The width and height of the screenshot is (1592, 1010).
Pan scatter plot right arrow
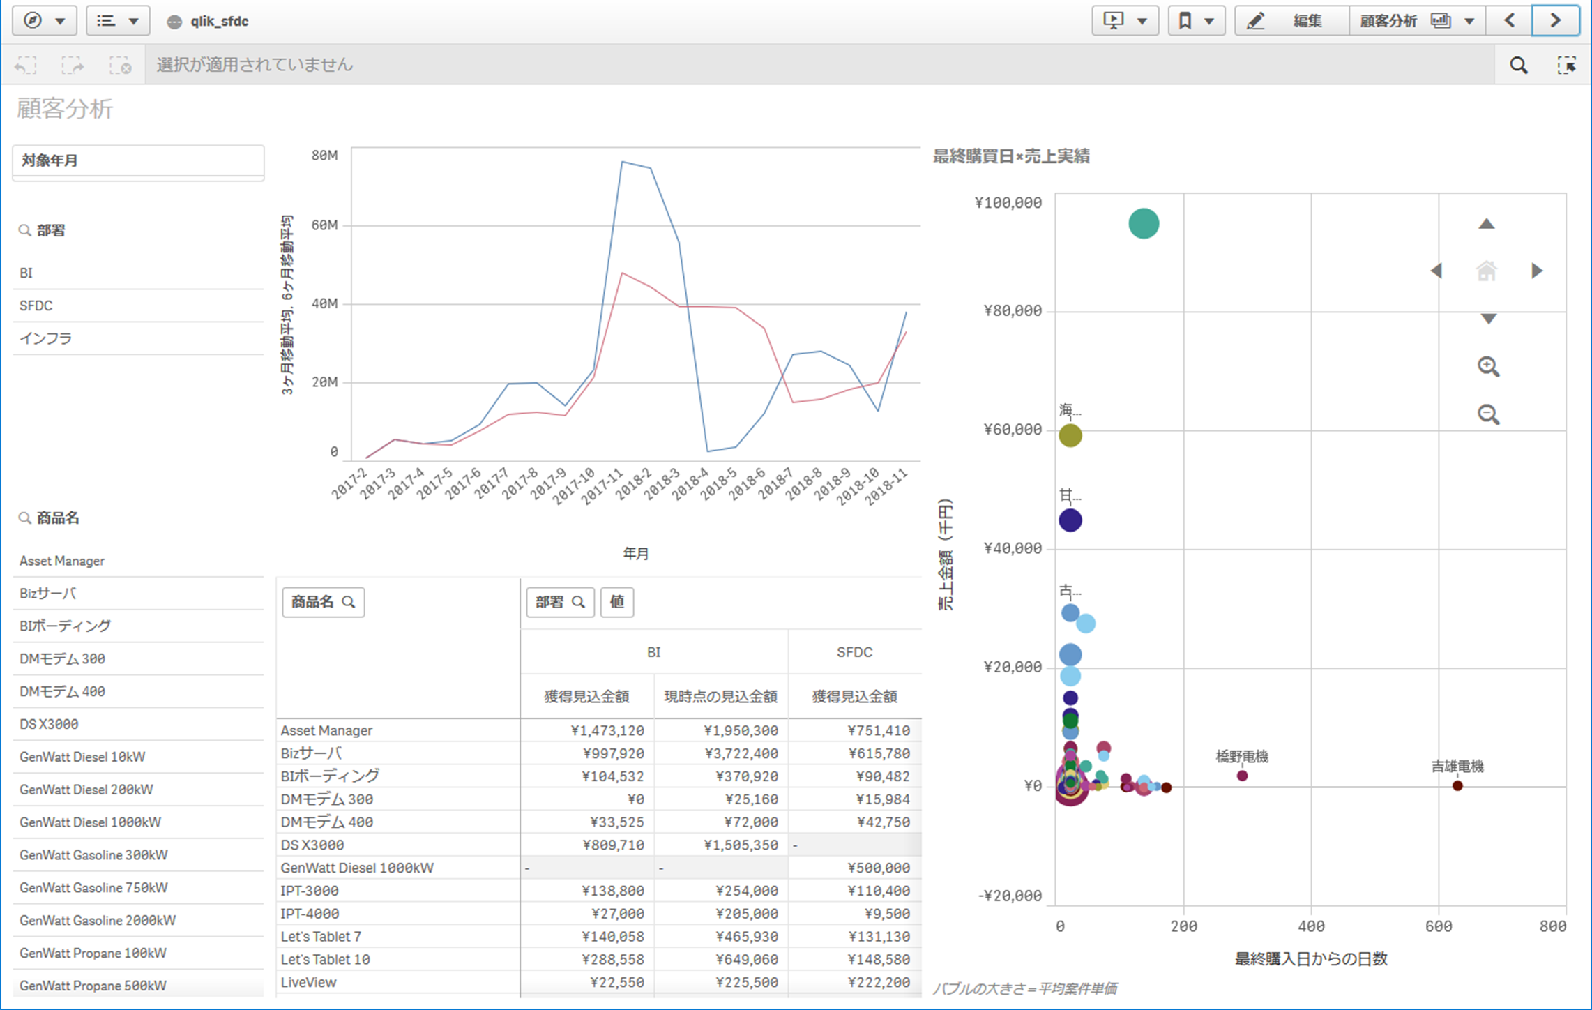1537,271
